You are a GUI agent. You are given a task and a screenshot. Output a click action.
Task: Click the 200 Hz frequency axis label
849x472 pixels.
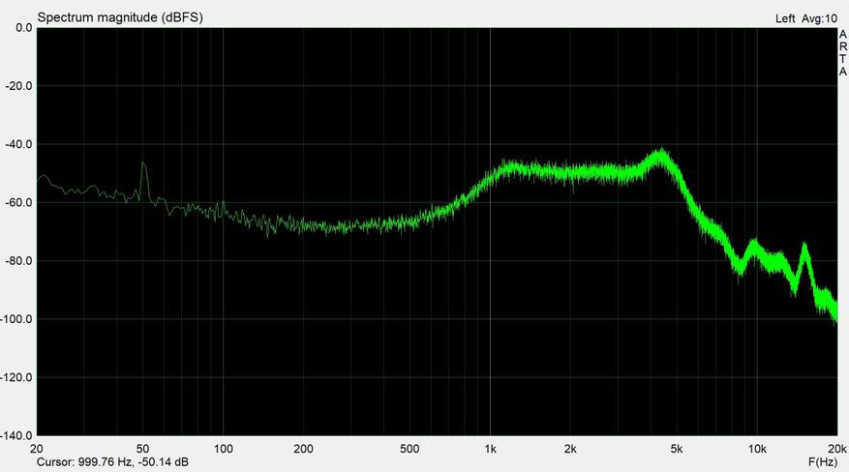click(303, 449)
